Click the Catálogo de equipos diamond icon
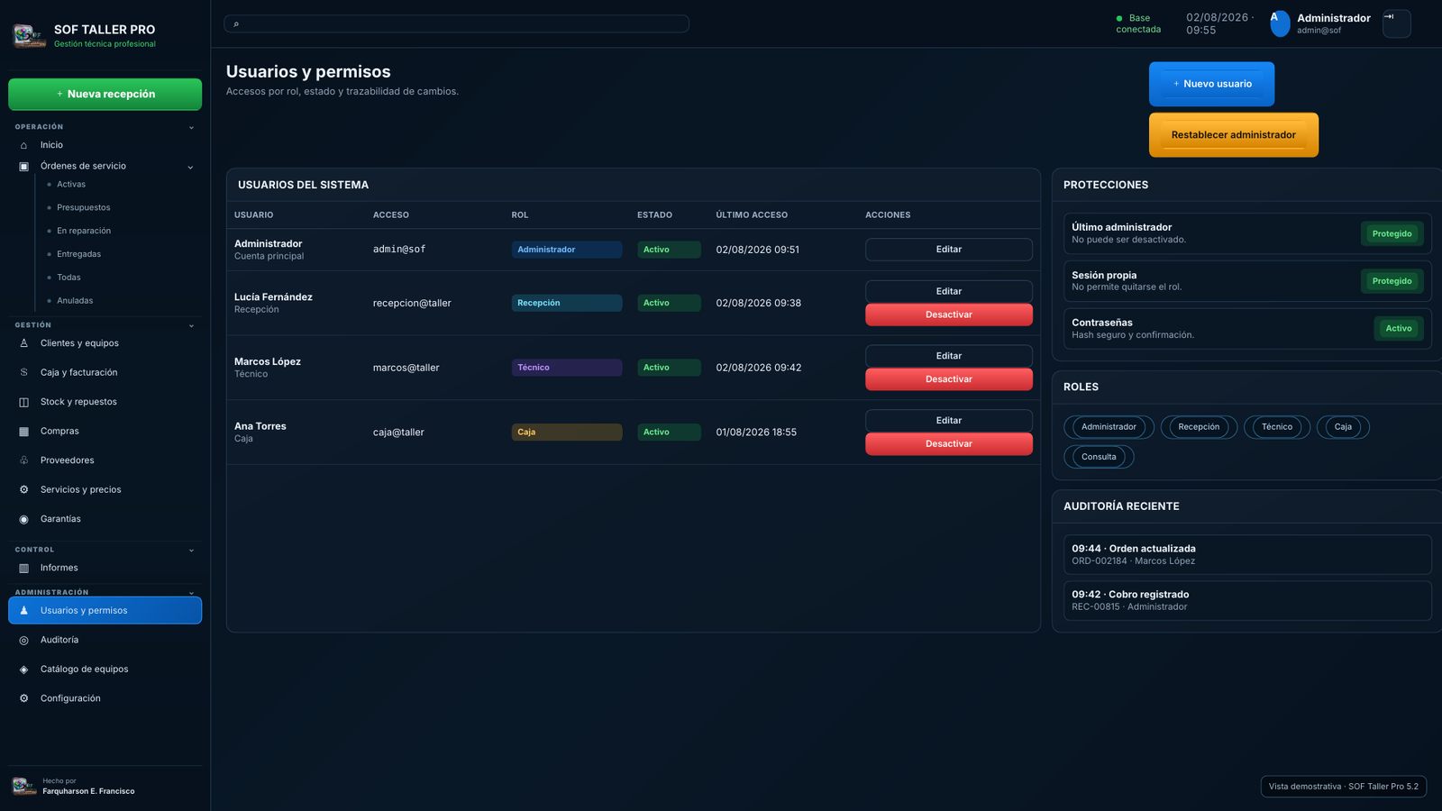 click(x=23, y=670)
